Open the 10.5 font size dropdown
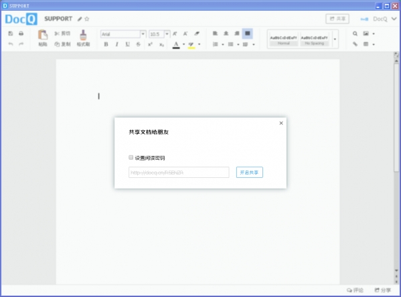Image resolution: width=401 pixels, height=297 pixels. pos(167,33)
